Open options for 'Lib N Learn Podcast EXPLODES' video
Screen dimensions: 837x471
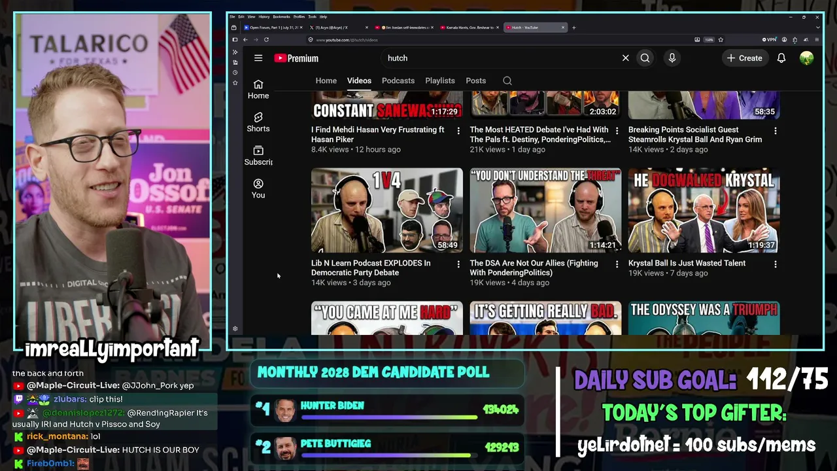tap(458, 264)
